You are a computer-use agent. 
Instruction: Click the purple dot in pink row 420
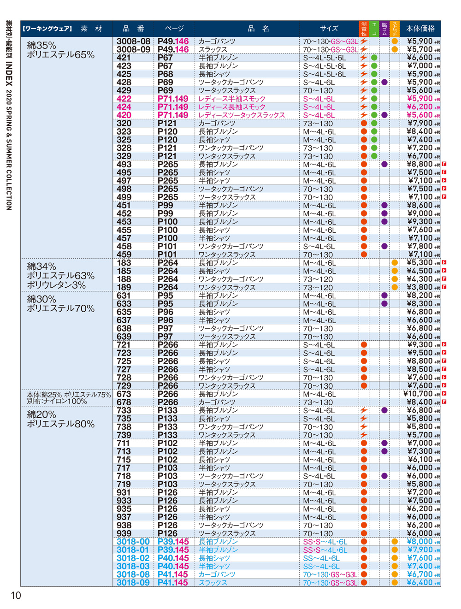pyautogui.click(x=384, y=115)
